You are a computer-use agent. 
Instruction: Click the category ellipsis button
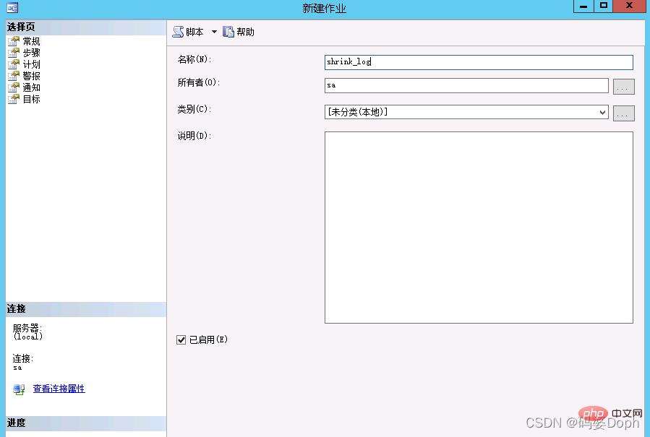tap(623, 113)
